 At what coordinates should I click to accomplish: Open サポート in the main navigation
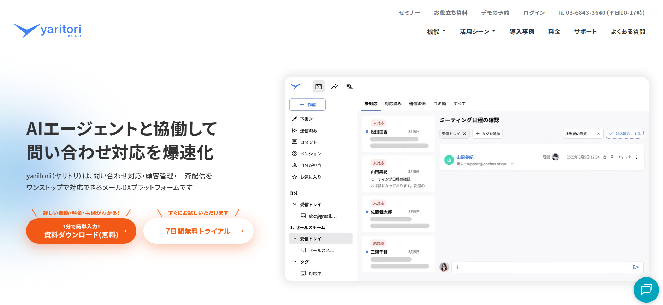tap(586, 32)
